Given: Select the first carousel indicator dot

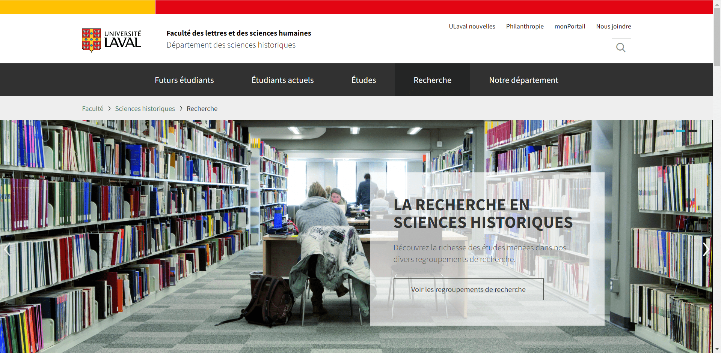Looking at the screenshot, I should pos(668,131).
